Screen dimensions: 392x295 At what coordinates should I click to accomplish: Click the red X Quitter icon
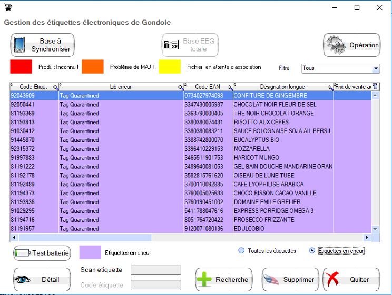[332, 280]
